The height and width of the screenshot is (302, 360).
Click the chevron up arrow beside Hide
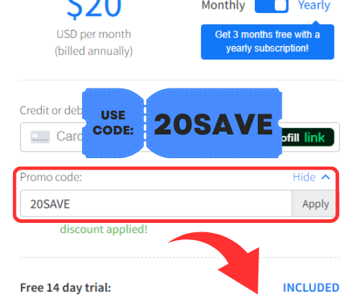325,178
